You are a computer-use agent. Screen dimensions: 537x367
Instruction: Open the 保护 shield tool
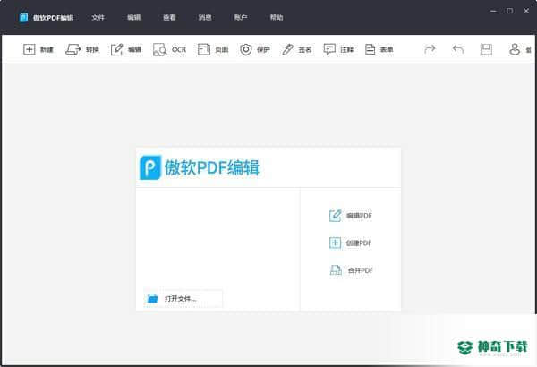[x=255, y=50]
